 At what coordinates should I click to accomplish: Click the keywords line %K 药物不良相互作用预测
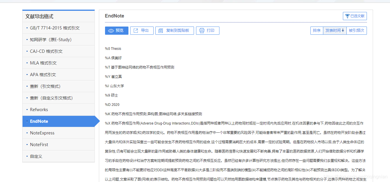click(153, 114)
